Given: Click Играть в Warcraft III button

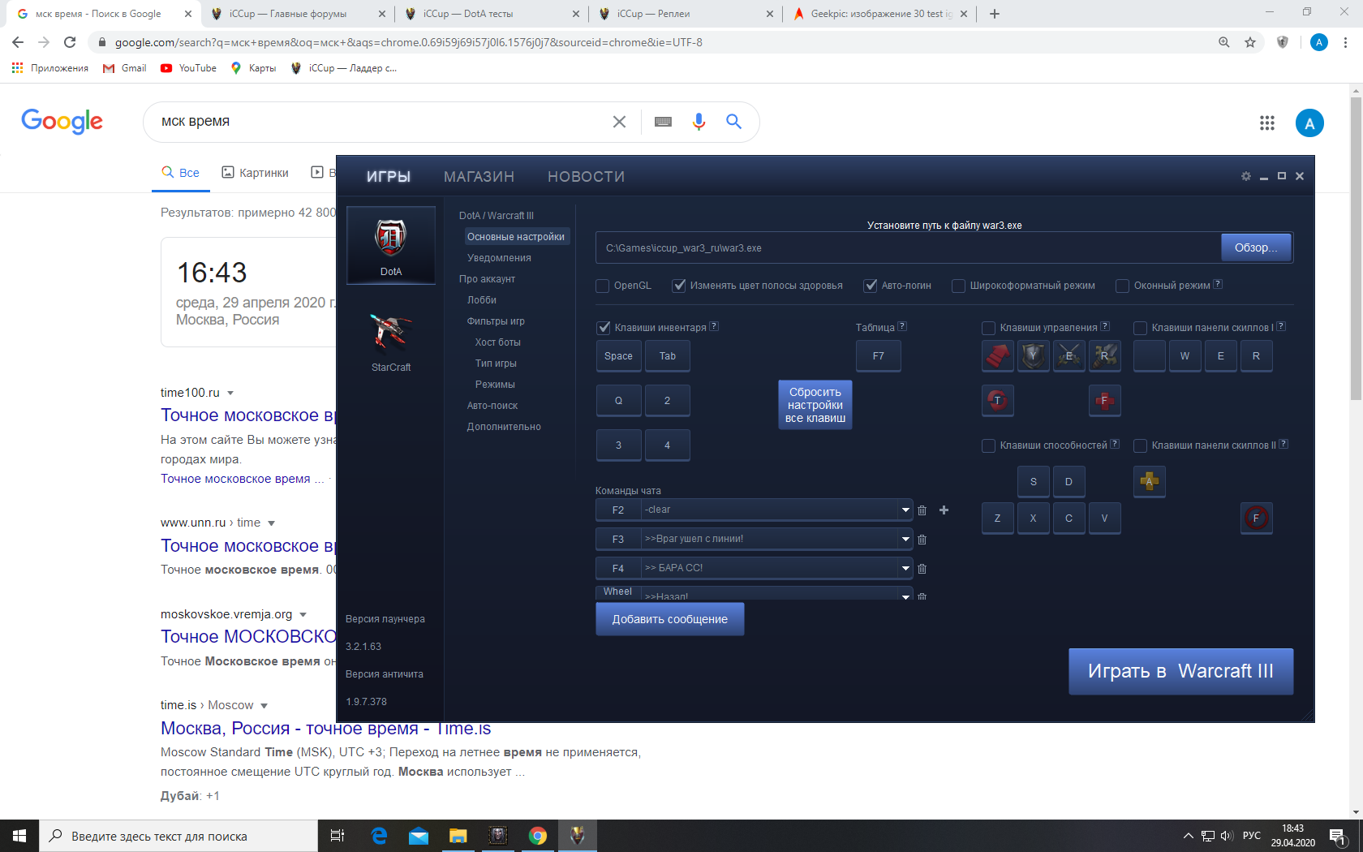Looking at the screenshot, I should pyautogui.click(x=1180, y=671).
